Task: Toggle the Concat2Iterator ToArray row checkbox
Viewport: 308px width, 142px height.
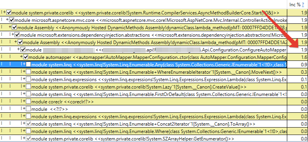Action: point(29,124)
